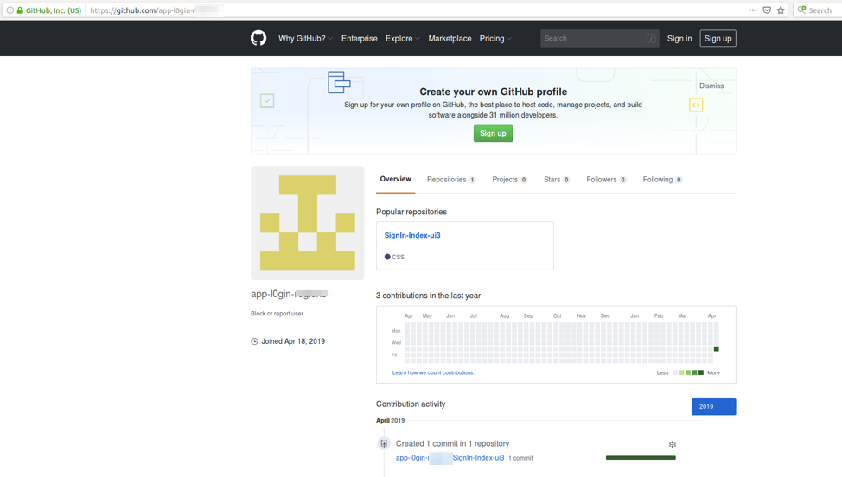Open the SignIn-Index-ui3 popular repository
This screenshot has width=842, height=477.
coord(412,236)
